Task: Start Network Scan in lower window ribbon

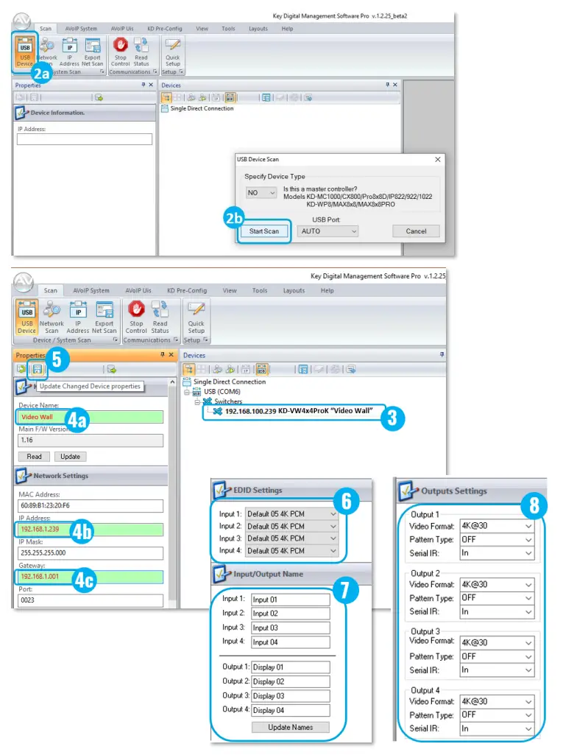Action: tap(52, 317)
